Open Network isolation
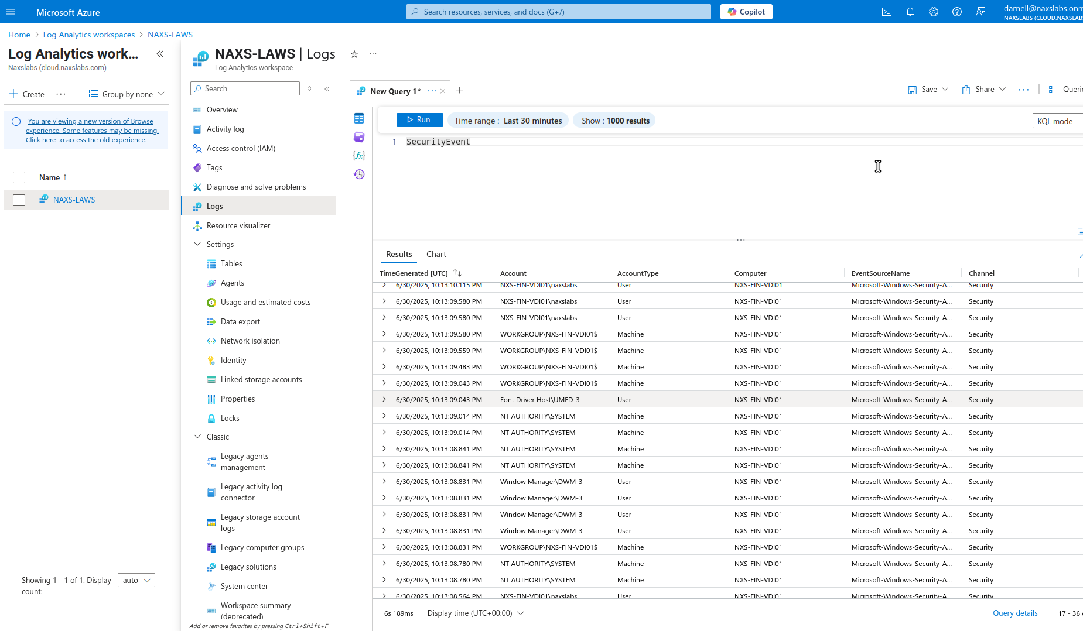1083x631 pixels. (250, 341)
